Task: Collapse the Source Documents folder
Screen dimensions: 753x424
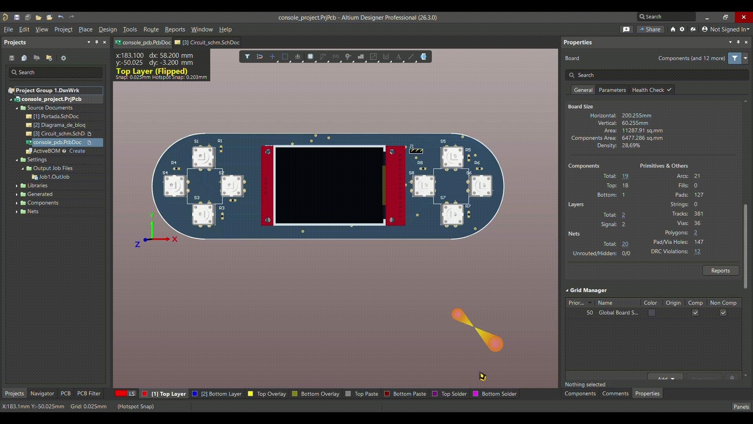Action: pyautogui.click(x=17, y=108)
